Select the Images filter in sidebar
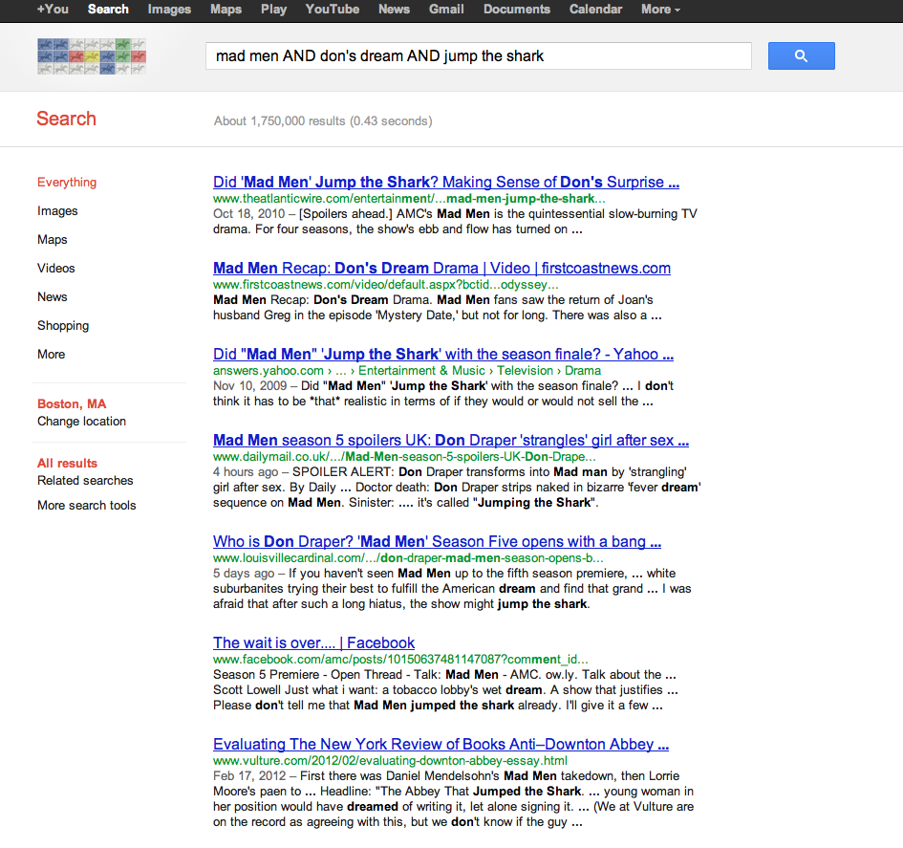Screen dimensions: 903x848 (57, 210)
